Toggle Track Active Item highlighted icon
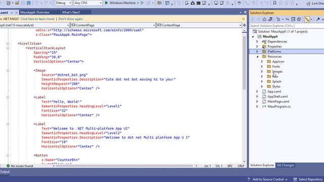This screenshot has height=182, width=324. pos(307,19)
